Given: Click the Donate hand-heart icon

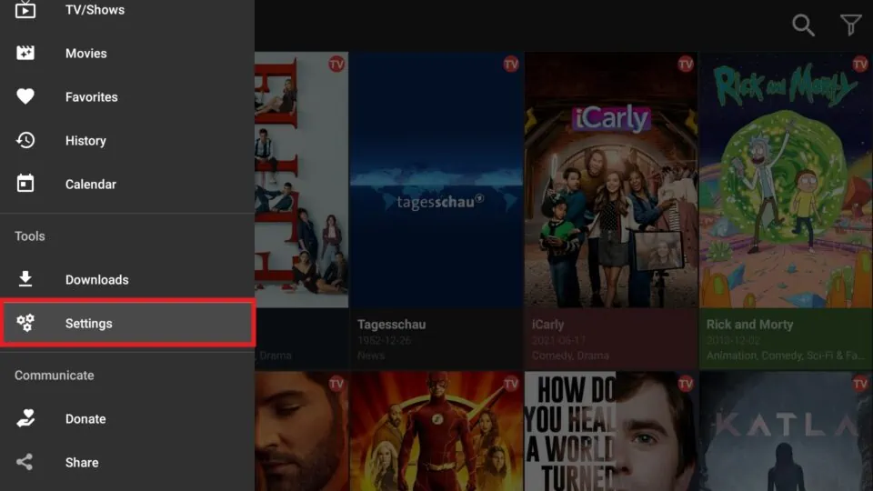Looking at the screenshot, I should 25,418.
